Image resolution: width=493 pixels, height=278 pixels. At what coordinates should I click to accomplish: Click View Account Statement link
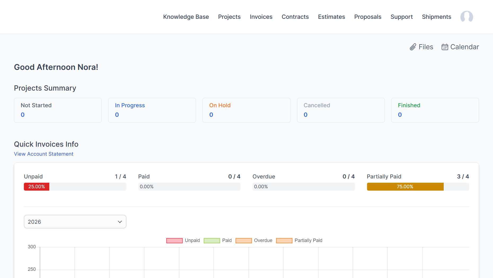pyautogui.click(x=44, y=154)
